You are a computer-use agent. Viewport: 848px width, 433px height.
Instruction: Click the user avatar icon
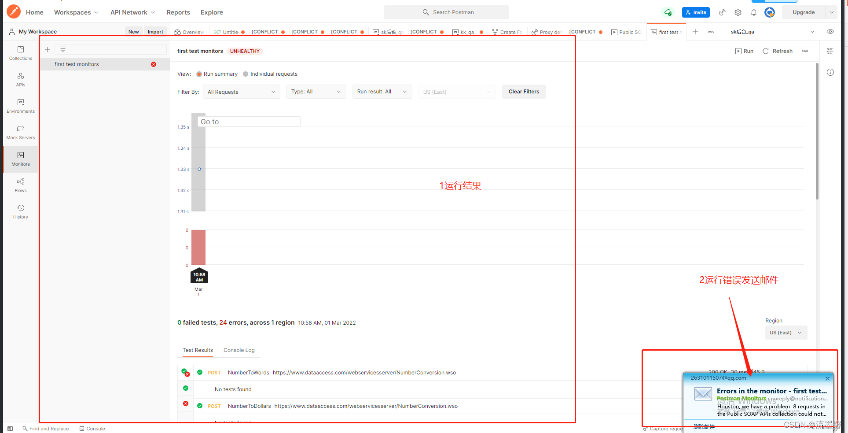pyautogui.click(x=770, y=12)
